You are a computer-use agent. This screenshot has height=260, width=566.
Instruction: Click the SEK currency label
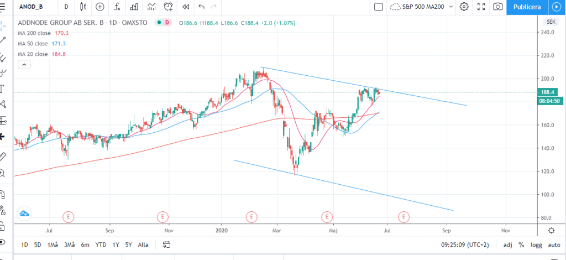click(551, 22)
